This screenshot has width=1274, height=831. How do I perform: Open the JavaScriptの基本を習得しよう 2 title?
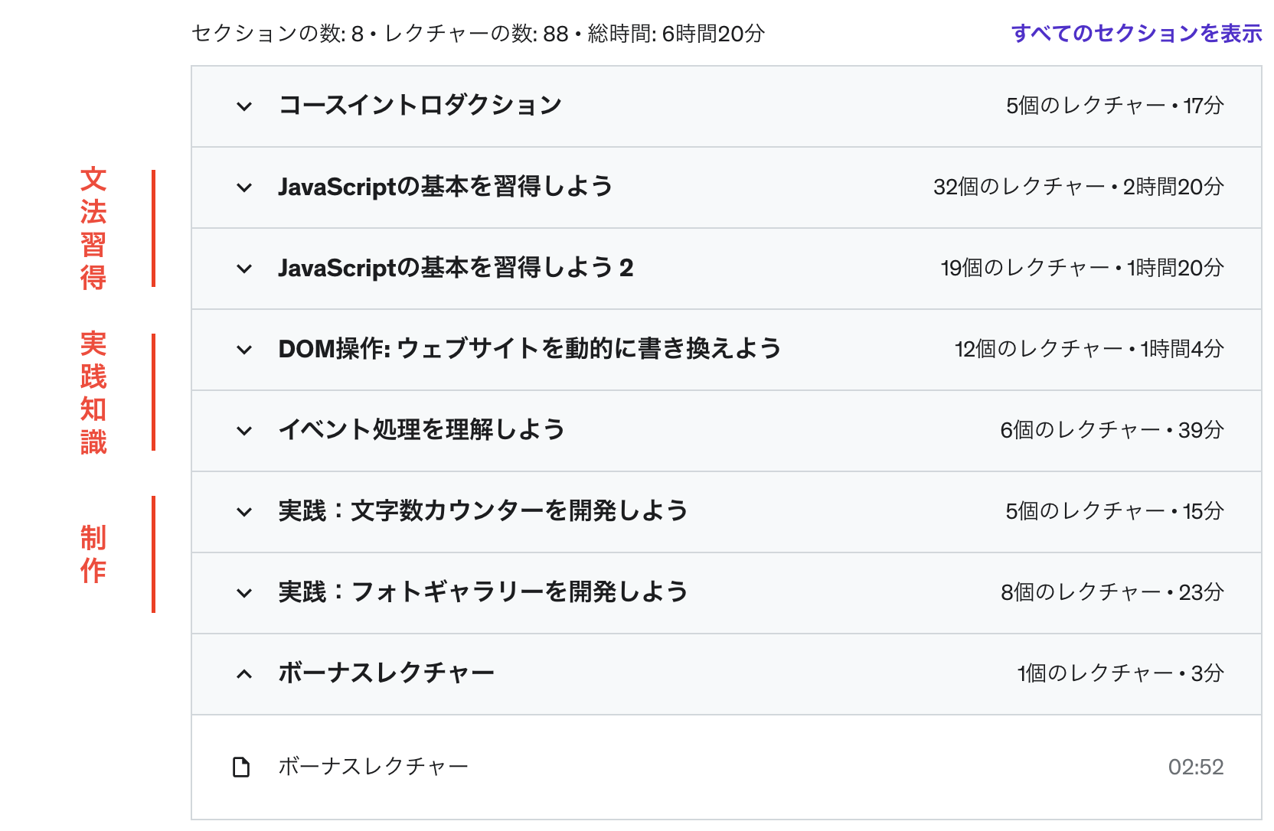[x=456, y=268]
